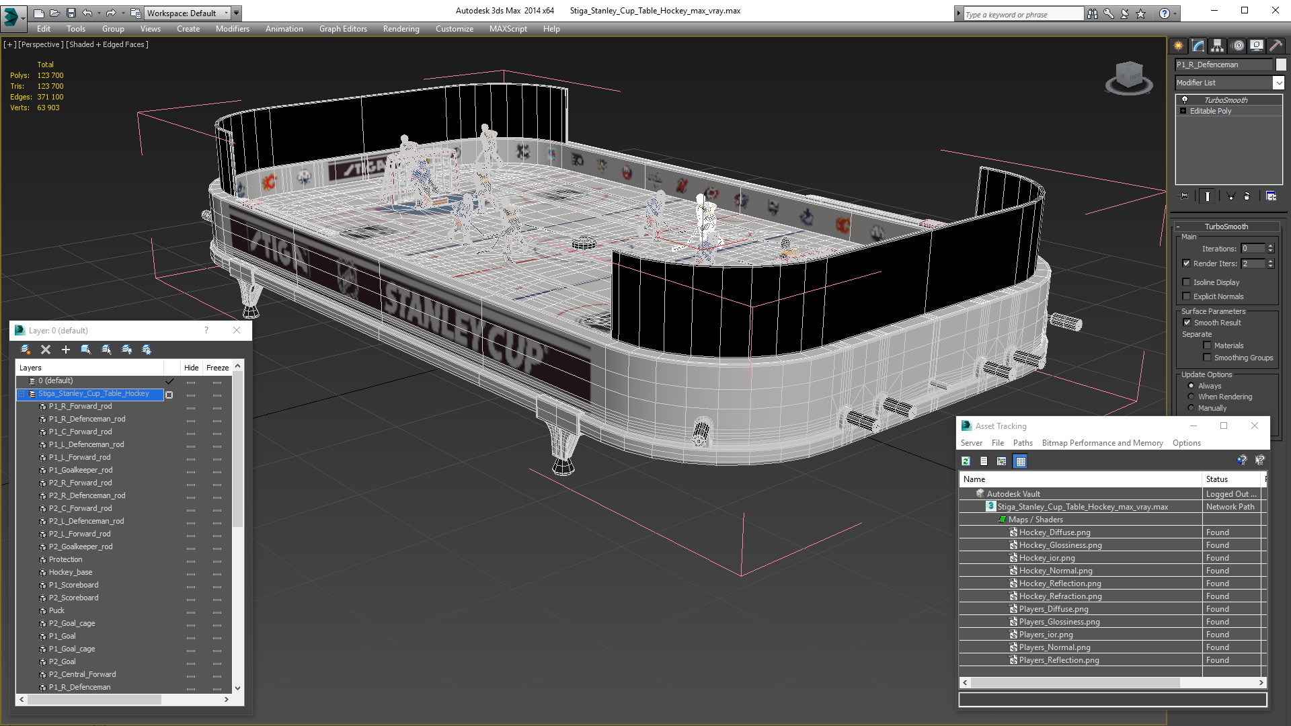This screenshot has width=1291, height=726.
Task: Delete highlighted layer using X icon
Action: pos(46,350)
